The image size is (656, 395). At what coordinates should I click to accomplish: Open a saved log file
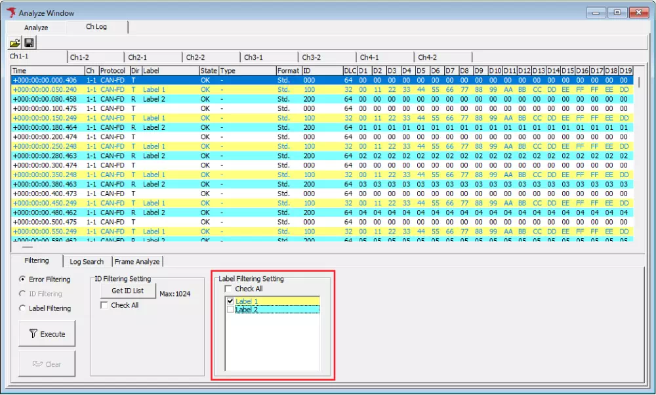[16, 41]
